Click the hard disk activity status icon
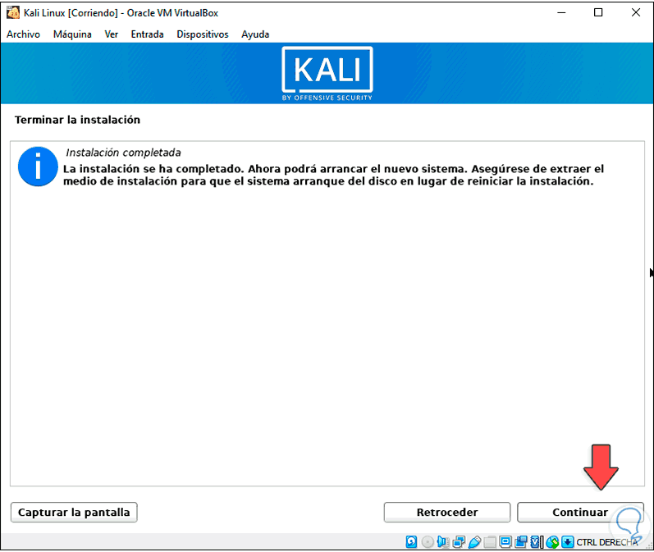 pos(411,541)
